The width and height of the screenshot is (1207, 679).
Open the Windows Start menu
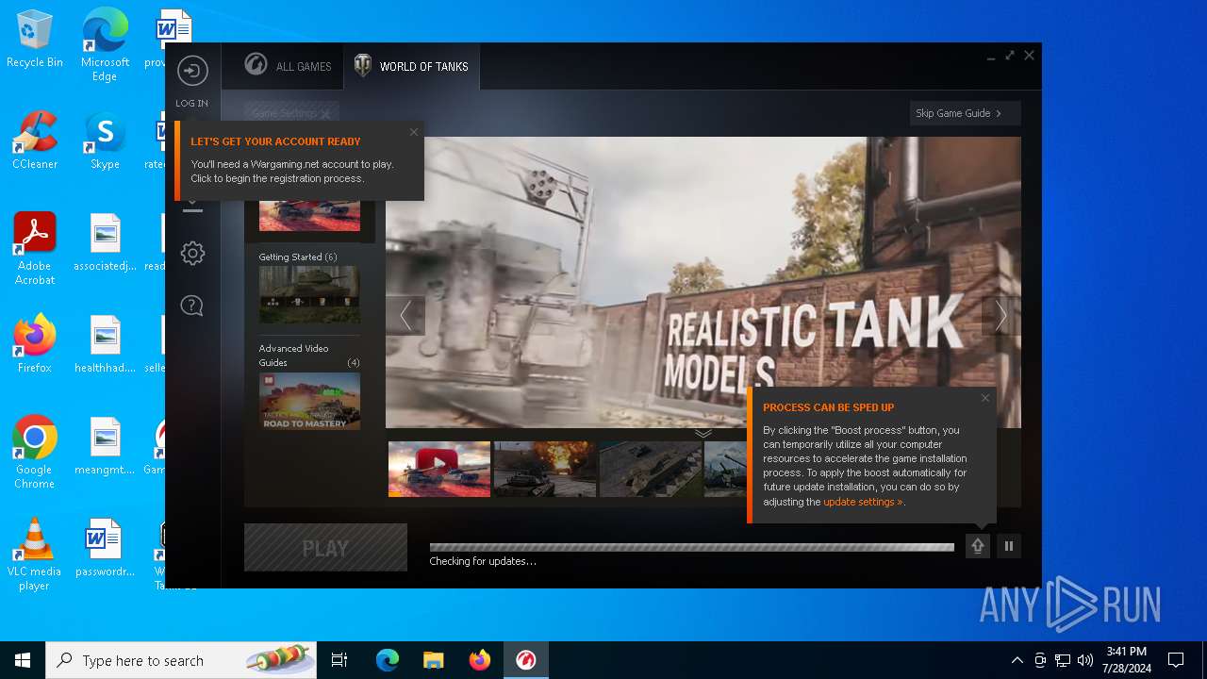[23, 660]
